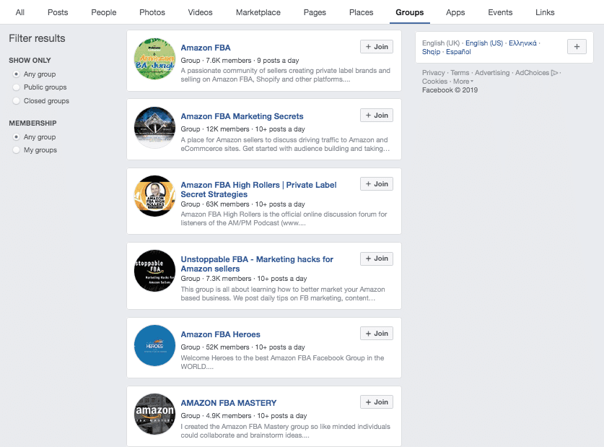Switch to the All tab

coord(20,12)
